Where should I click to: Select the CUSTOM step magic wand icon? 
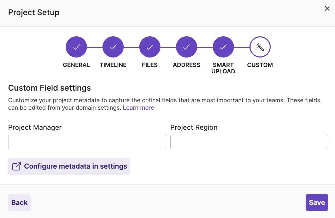[260, 47]
